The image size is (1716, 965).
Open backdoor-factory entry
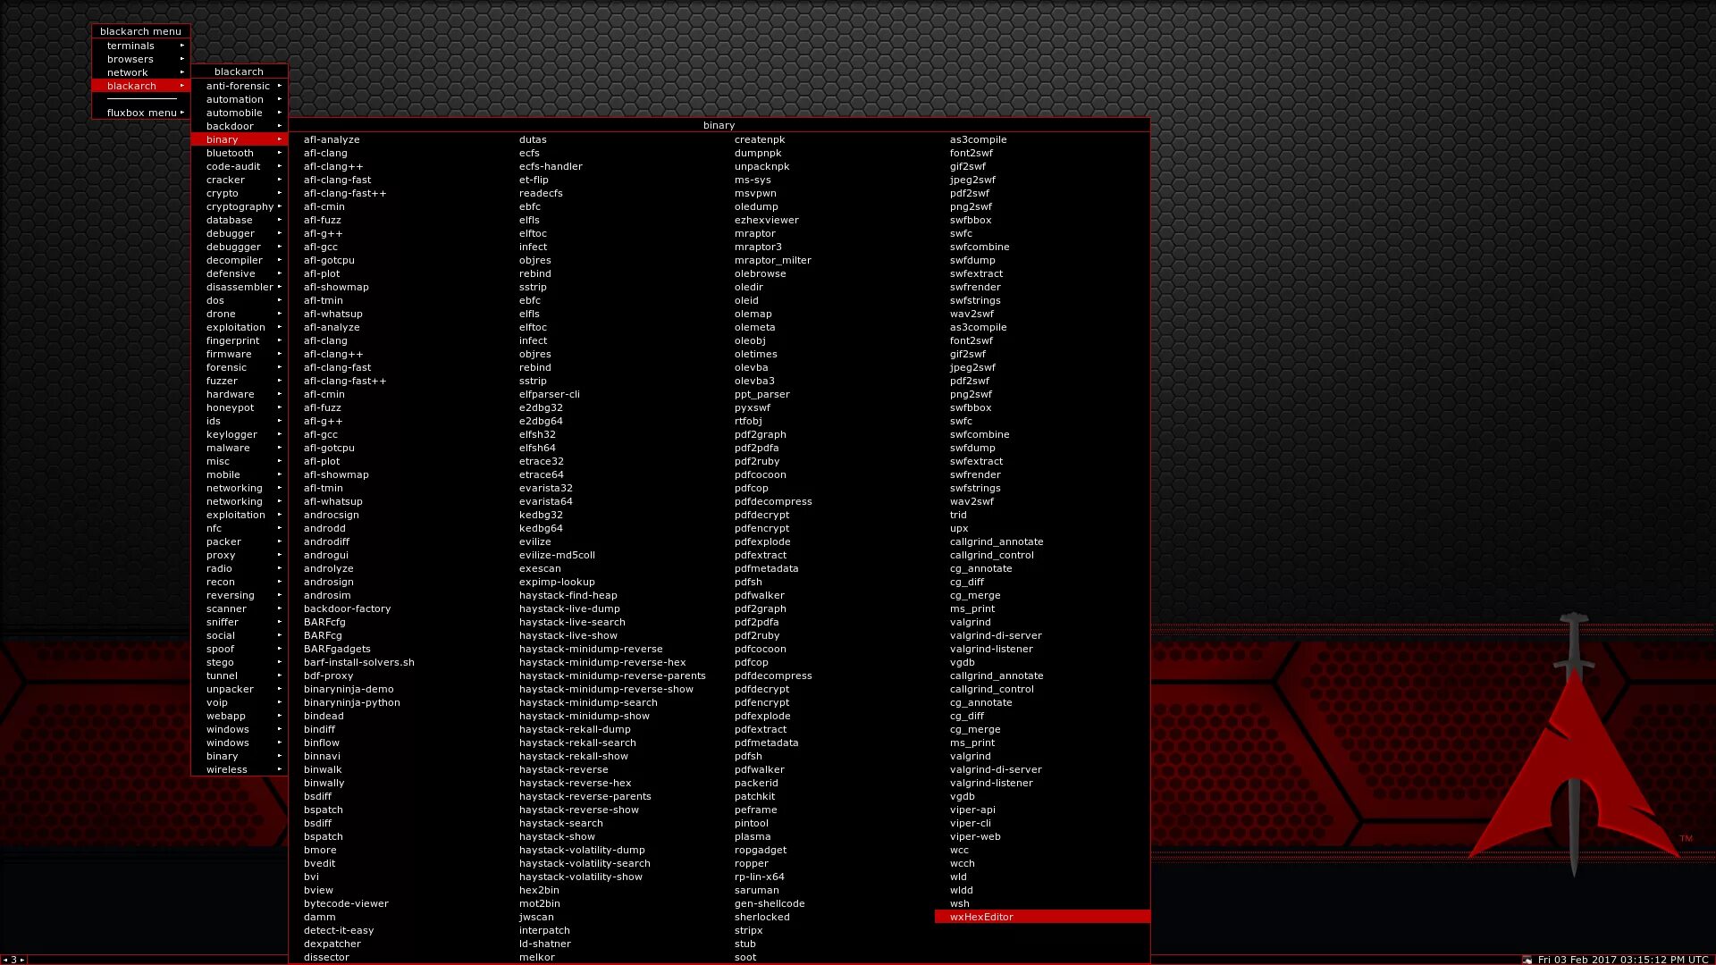coord(347,608)
